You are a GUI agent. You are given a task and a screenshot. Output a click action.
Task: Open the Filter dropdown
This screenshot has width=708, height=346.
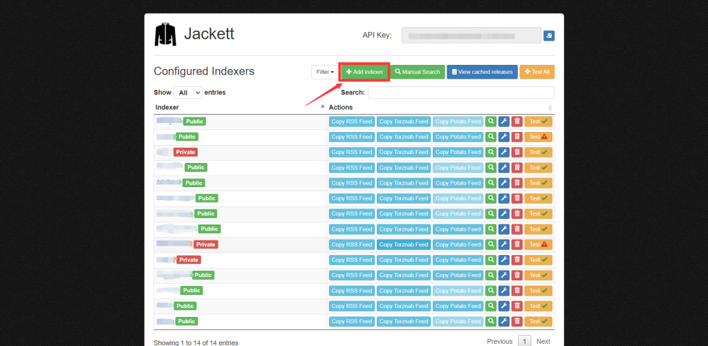click(324, 72)
